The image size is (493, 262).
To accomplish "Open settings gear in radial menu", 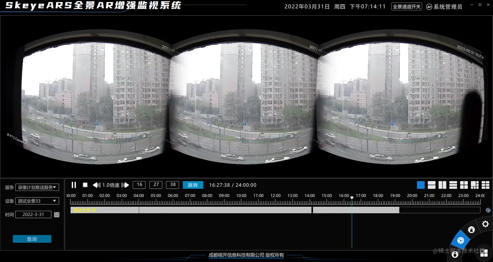I will (x=485, y=224).
